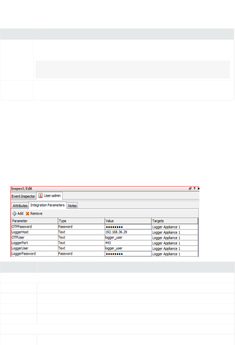Click Text type in LoggerHost row

click(81, 232)
